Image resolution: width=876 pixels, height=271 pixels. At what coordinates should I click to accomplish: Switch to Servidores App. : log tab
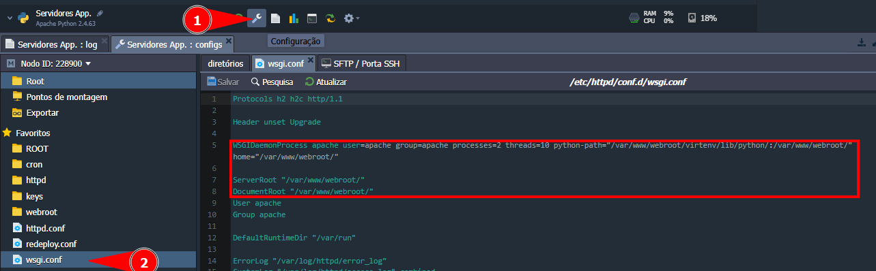(x=52, y=44)
